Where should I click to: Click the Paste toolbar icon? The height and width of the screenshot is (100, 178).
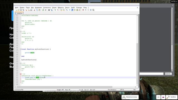(x=39, y=10)
